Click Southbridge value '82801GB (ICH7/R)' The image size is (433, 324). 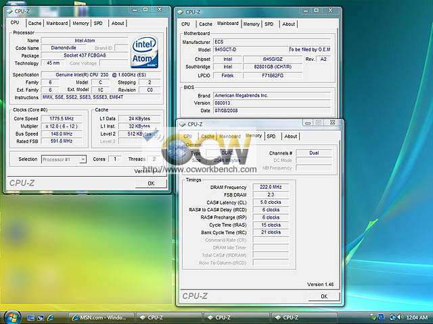pos(273,67)
